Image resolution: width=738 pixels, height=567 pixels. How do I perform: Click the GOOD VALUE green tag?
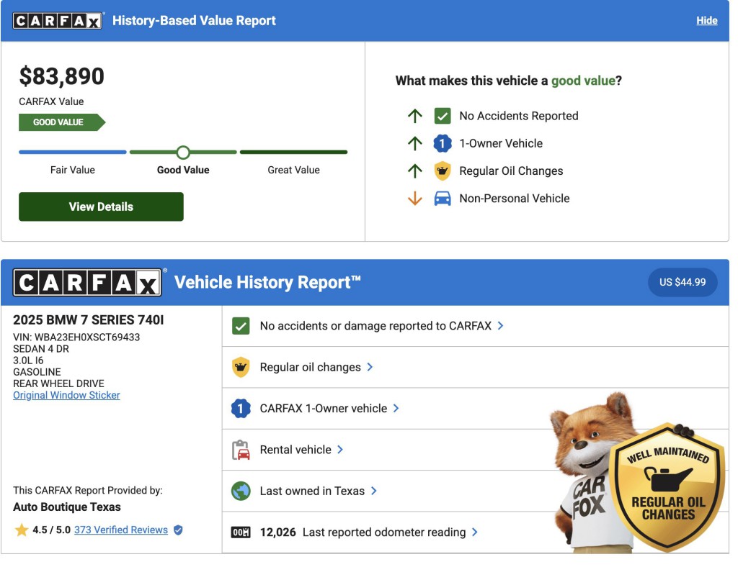(x=62, y=122)
